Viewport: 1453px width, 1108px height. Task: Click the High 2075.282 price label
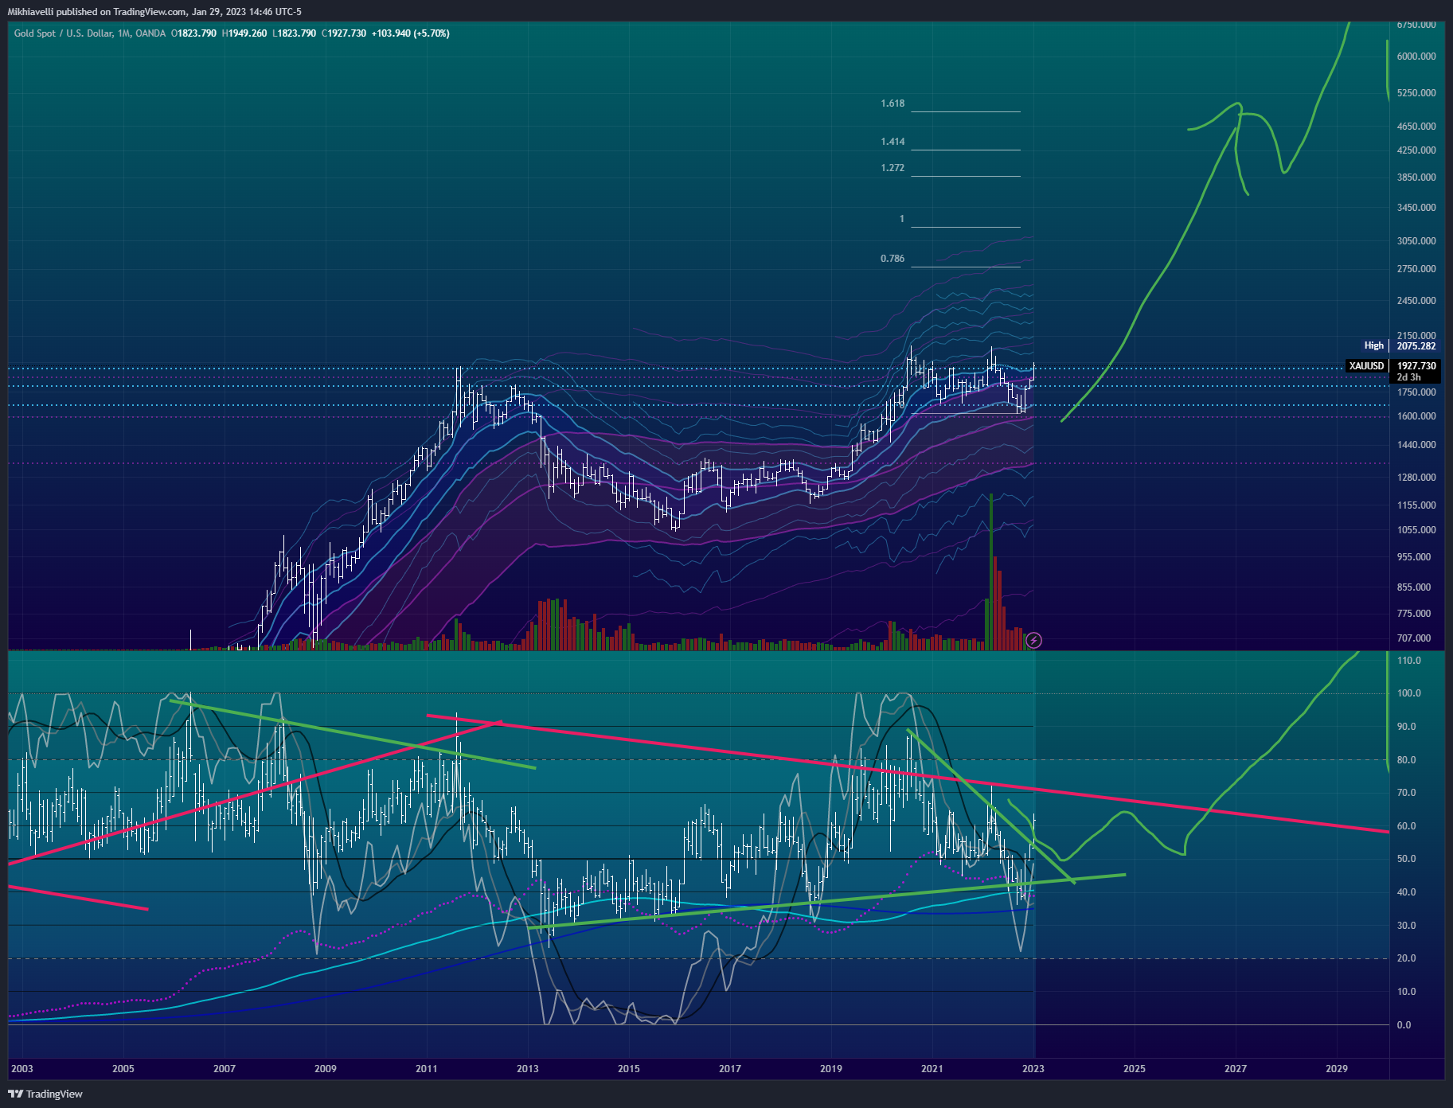pyautogui.click(x=1400, y=345)
